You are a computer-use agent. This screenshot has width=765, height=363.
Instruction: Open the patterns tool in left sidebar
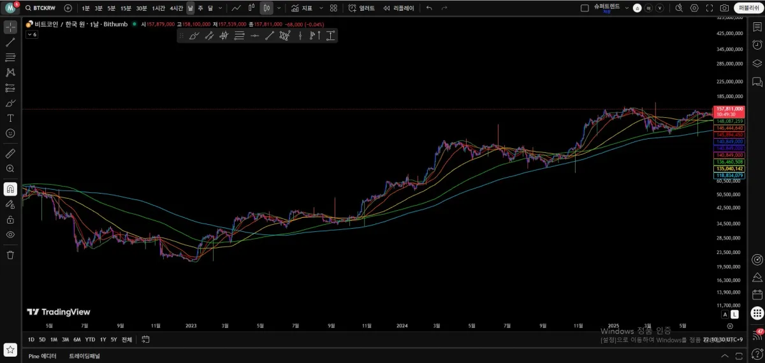tap(10, 73)
